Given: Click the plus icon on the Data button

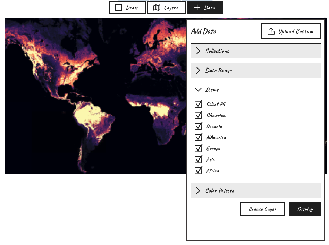Looking at the screenshot, I should coord(196,7).
